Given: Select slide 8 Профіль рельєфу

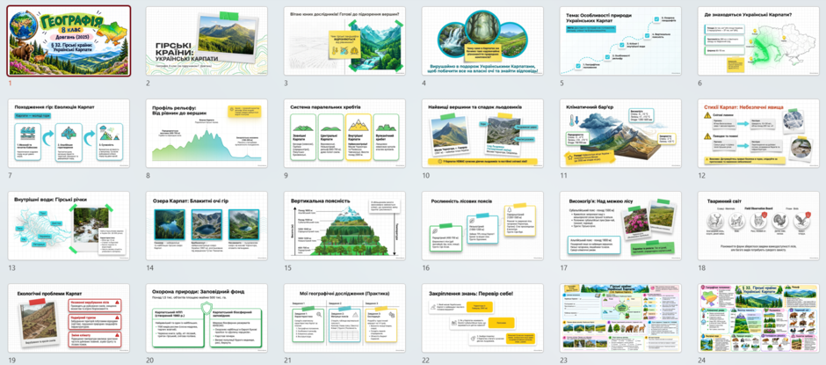Looking at the screenshot, I should [206, 134].
